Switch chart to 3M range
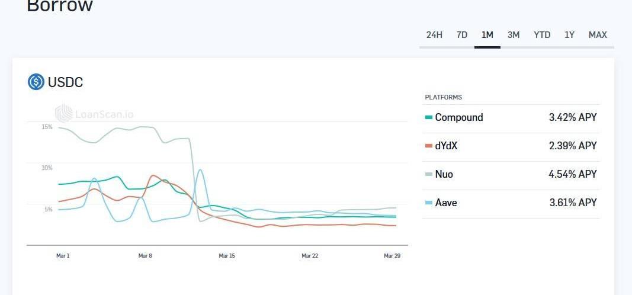 pos(514,35)
